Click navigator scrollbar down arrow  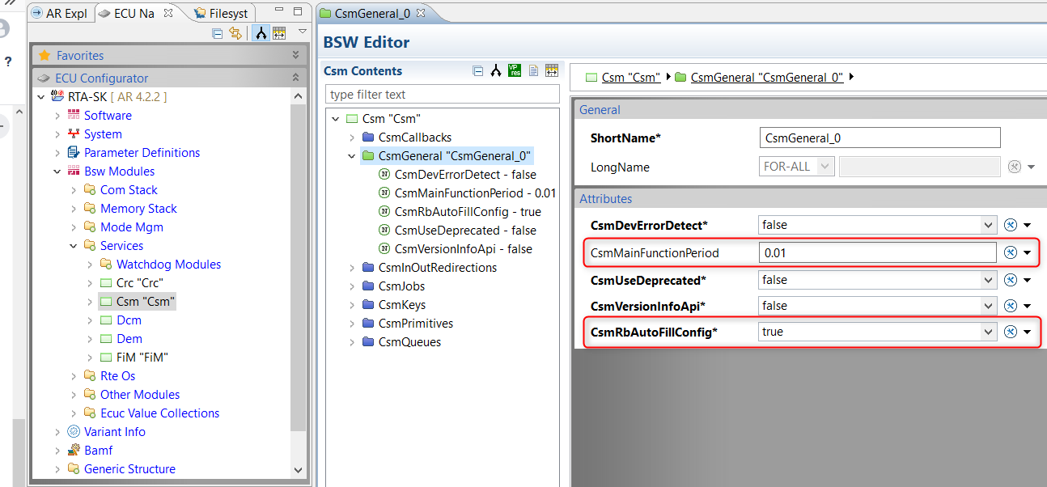299,470
